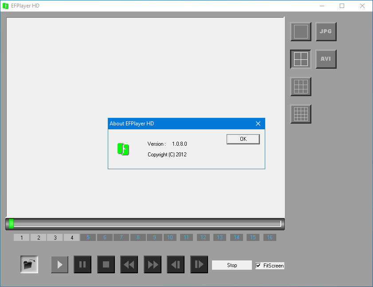This screenshot has width=373, height=287.
Task: Select the 2x2 quad-view layout
Action: click(x=301, y=59)
